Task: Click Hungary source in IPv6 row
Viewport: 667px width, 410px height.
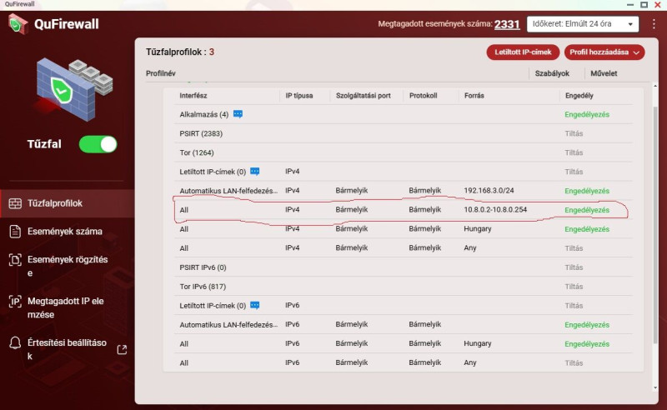Action: point(477,343)
